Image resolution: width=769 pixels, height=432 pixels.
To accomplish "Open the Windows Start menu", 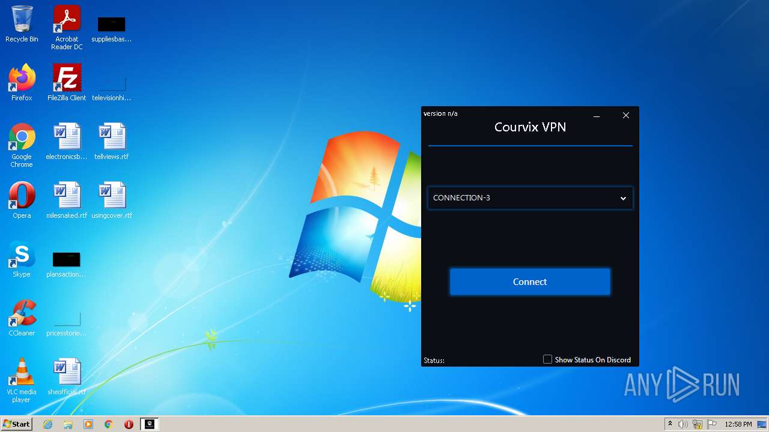I will (17, 424).
